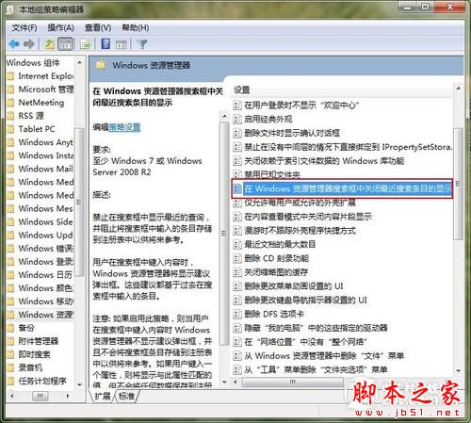Select the Windows 日历 tree node
This screenshot has height=423, width=471.
click(45, 275)
